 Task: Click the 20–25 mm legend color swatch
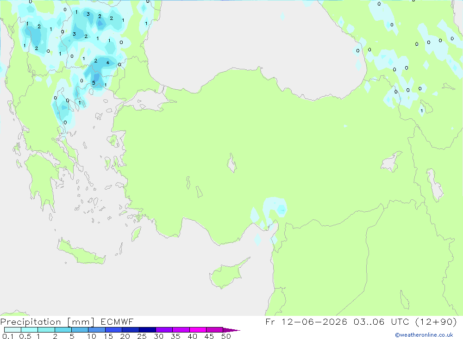coord(131,330)
